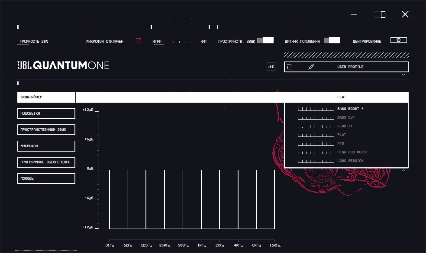Click the 62Гц equalizer band slider
Screen dimensions: 426x253
pyautogui.click(x=128, y=199)
